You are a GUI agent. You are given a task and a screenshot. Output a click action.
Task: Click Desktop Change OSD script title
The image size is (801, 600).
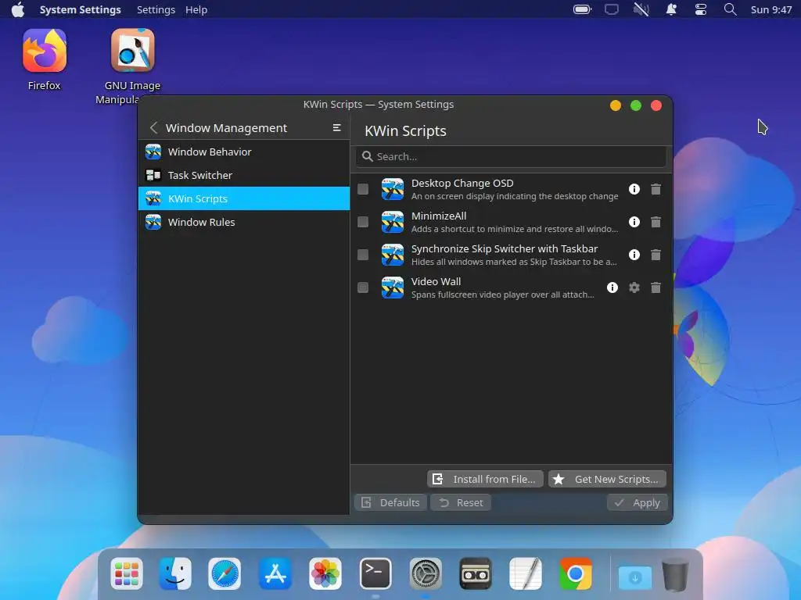[462, 183]
